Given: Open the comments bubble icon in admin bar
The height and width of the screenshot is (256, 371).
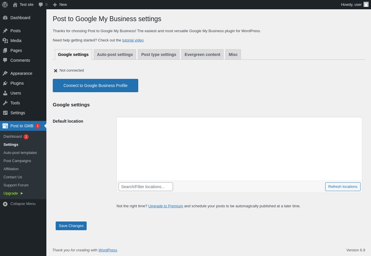Looking at the screenshot, I should 41,5.
